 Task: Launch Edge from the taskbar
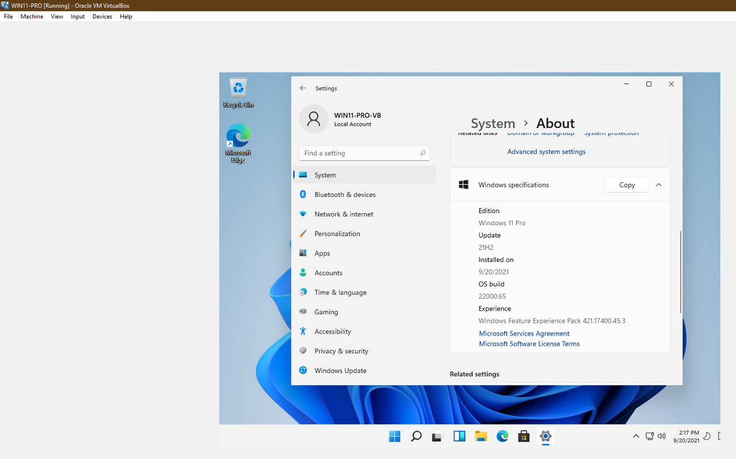503,437
